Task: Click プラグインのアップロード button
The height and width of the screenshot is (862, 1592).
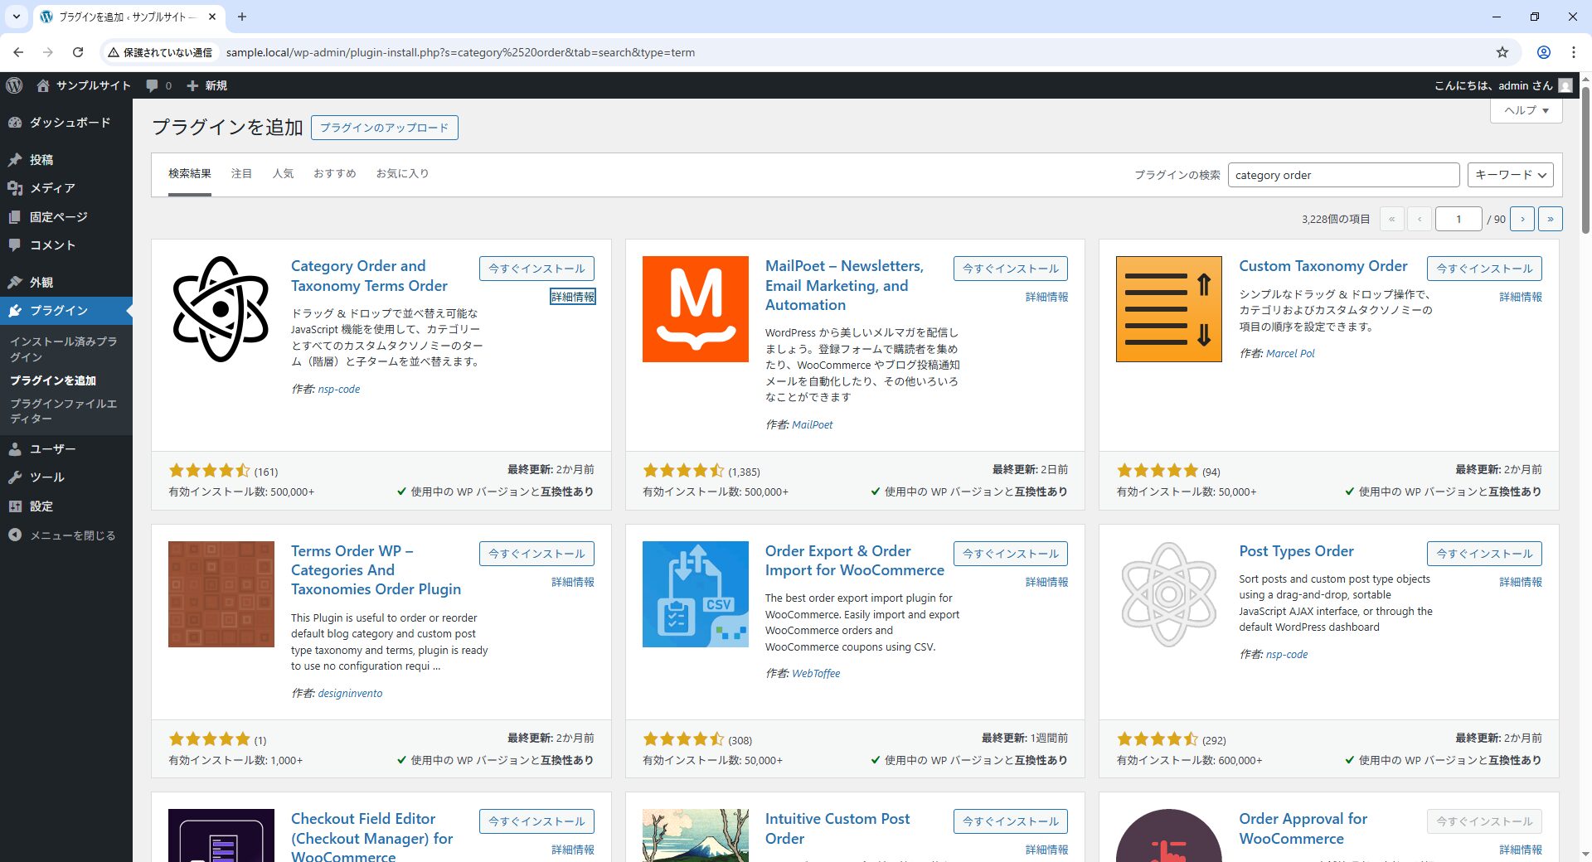Action: (384, 128)
